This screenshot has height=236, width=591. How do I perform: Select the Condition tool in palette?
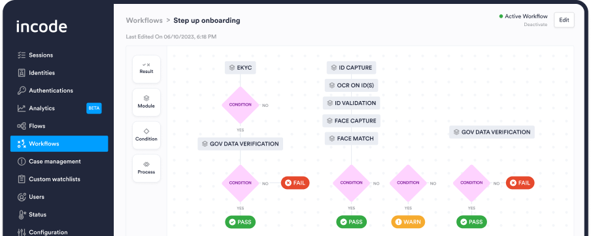click(146, 136)
